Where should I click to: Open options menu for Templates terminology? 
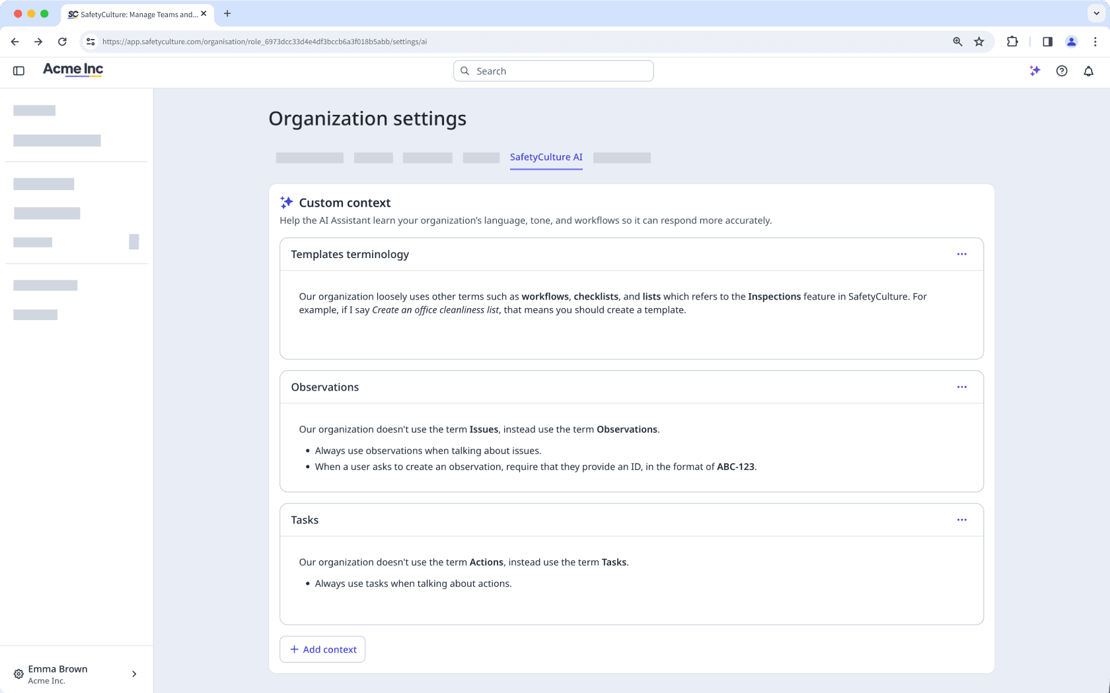coord(962,254)
